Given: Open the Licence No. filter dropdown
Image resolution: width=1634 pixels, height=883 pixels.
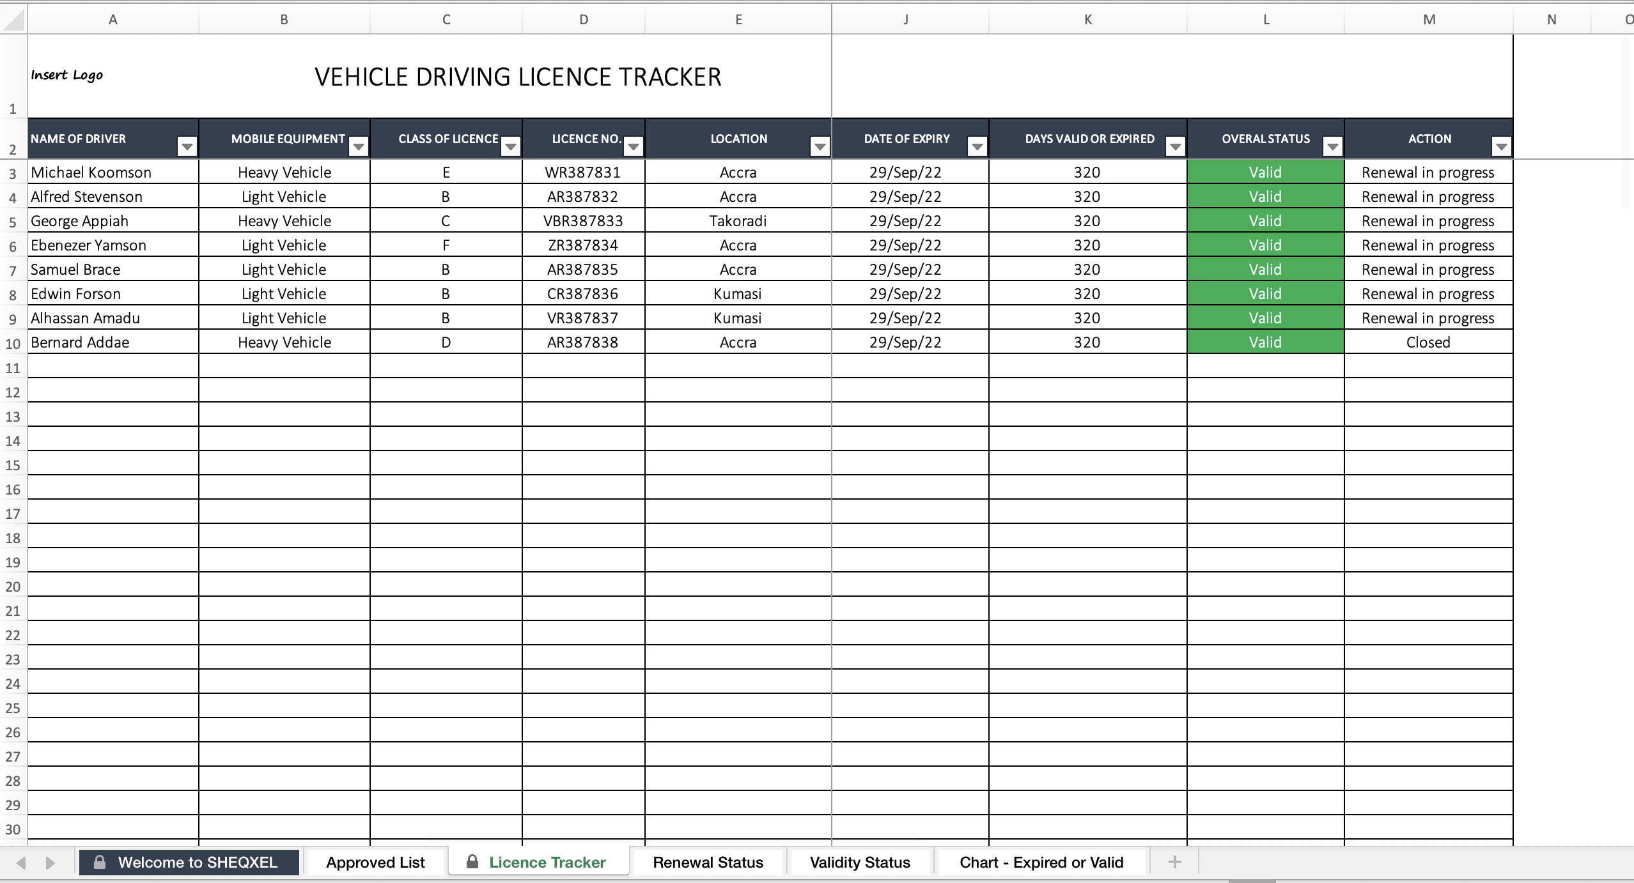Looking at the screenshot, I should coord(633,148).
